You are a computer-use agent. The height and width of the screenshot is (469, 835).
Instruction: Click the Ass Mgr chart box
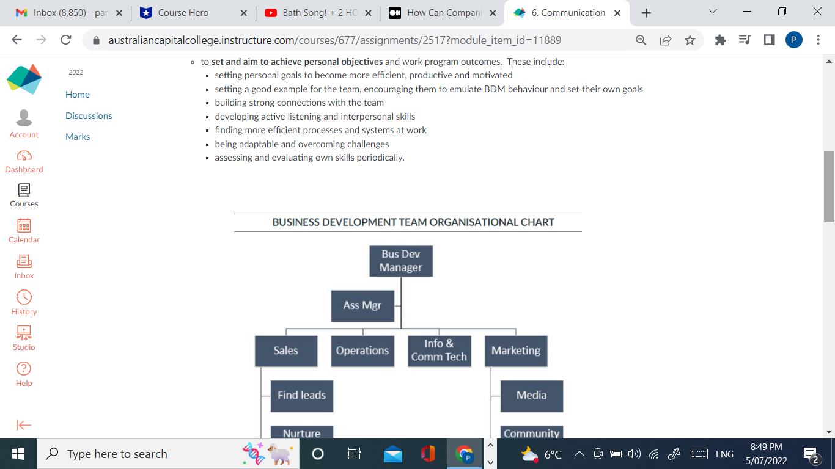pos(362,306)
